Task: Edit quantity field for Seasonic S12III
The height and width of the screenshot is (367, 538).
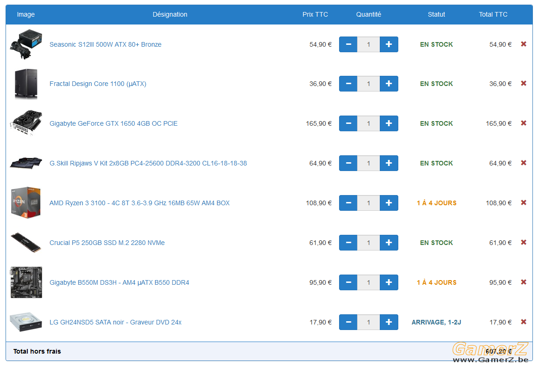Action: click(369, 44)
